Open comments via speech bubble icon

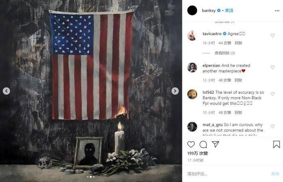203,144
